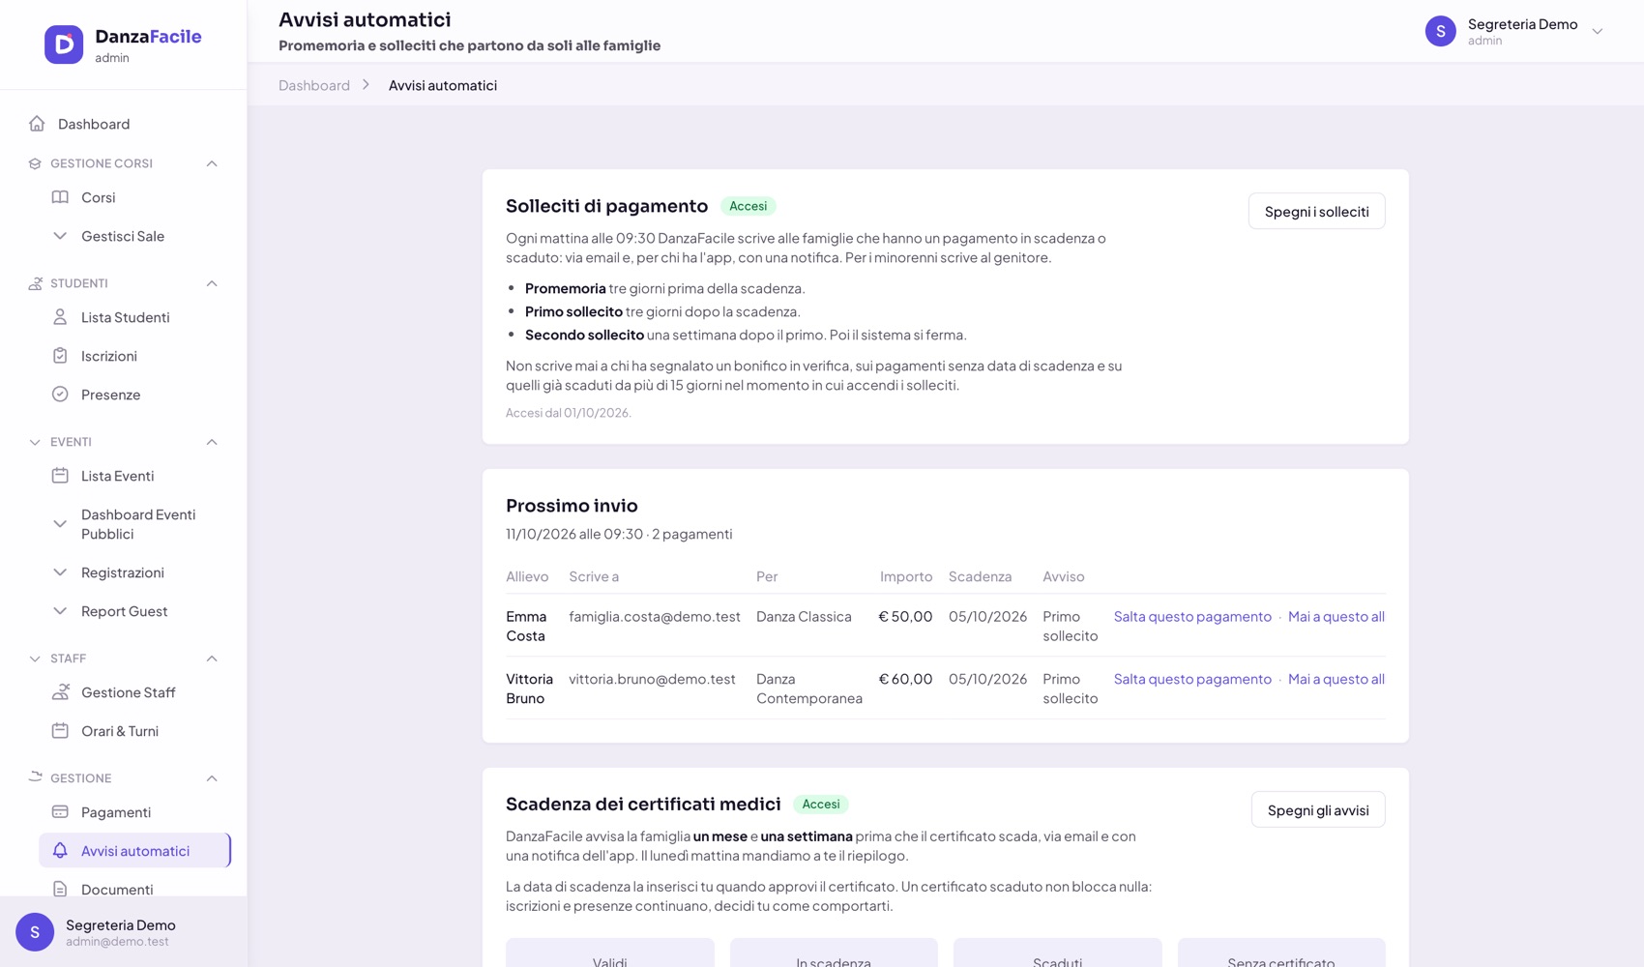
Task: Click the Lista Studenti person icon
Action: coord(60,317)
